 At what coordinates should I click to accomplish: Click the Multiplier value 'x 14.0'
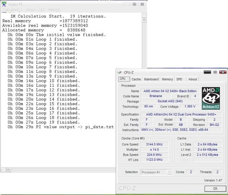pos(154,150)
